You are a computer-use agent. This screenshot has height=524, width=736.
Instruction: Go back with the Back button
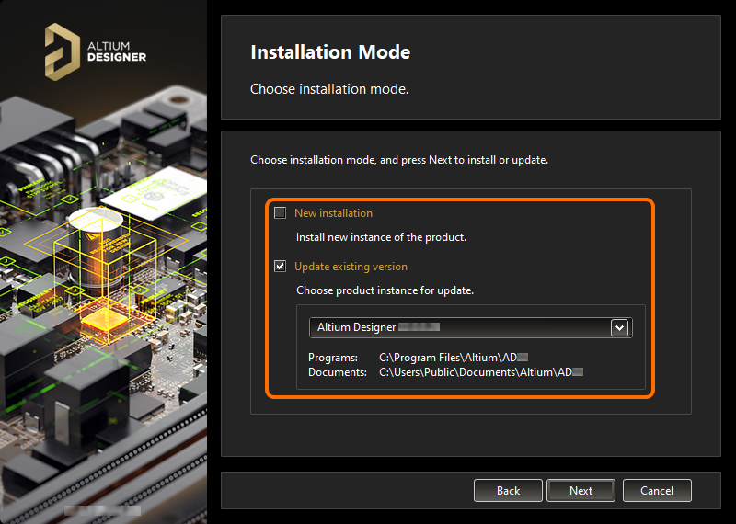coord(508,491)
